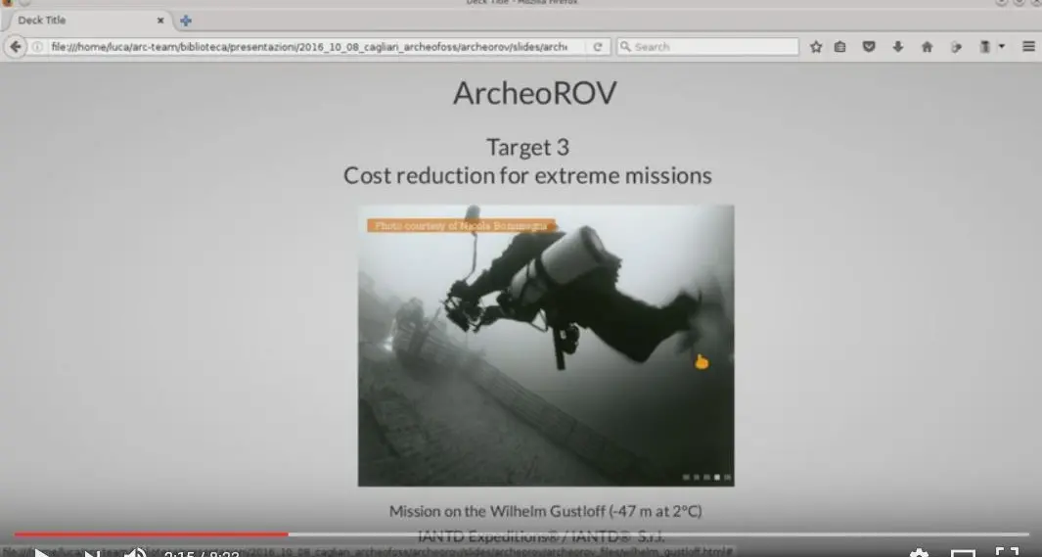
Task: Reload the page with the refresh icon
Action: [x=598, y=47]
